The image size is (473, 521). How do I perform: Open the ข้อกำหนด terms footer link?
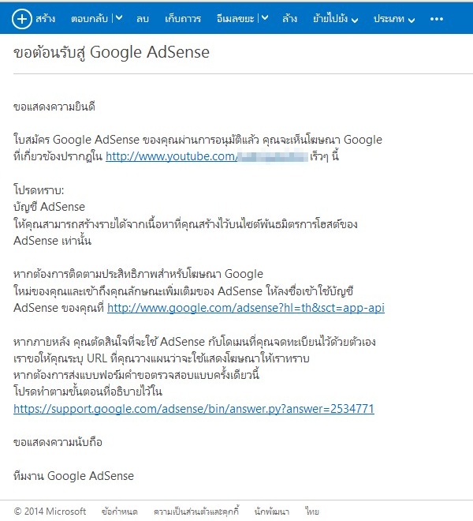coord(120,512)
